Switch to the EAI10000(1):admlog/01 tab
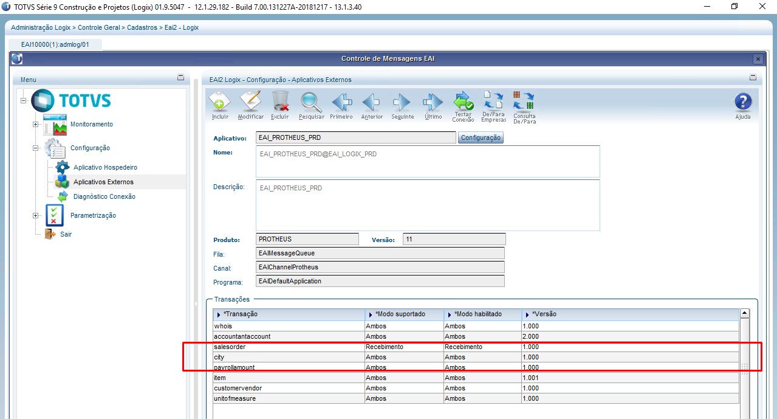 (55, 44)
